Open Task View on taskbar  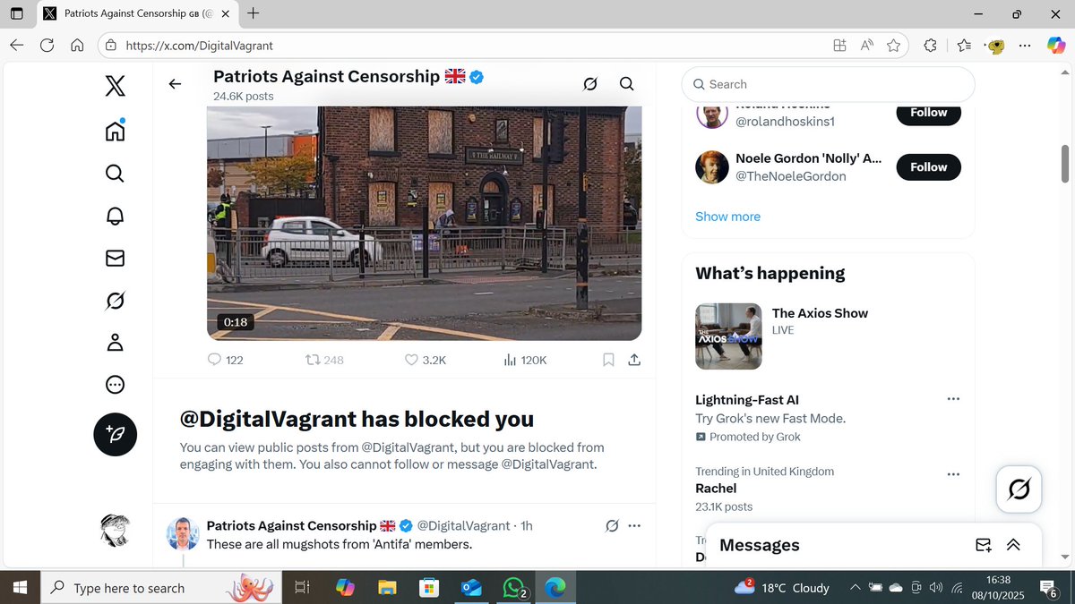[303, 588]
